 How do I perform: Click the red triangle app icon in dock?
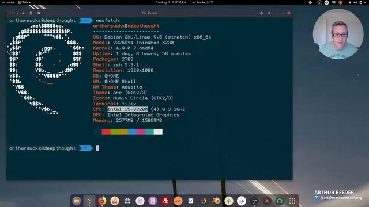click(267, 201)
